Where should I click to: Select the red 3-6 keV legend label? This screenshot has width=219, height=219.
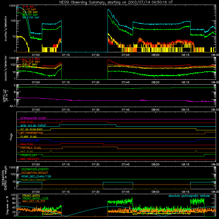(28, 7)
